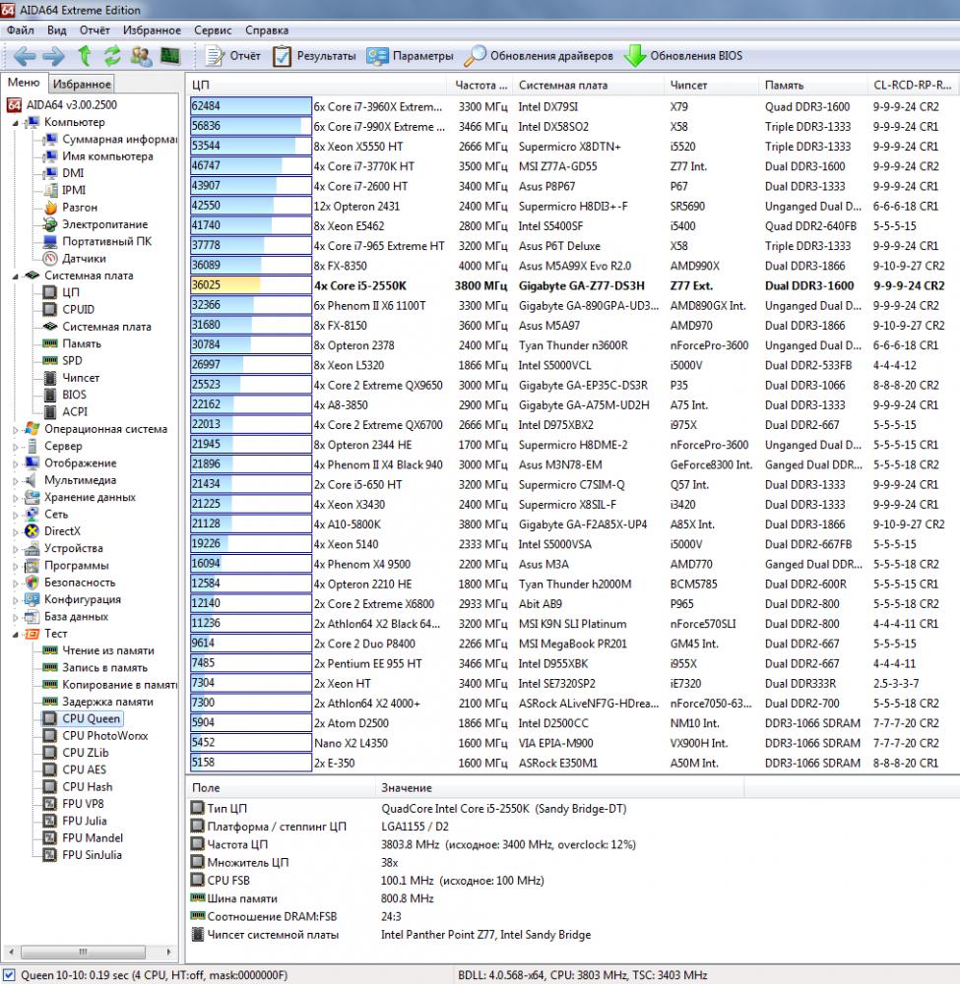Click the sidebar horizontal scrollbar thumb
The height and width of the screenshot is (984, 960).
click(x=83, y=952)
